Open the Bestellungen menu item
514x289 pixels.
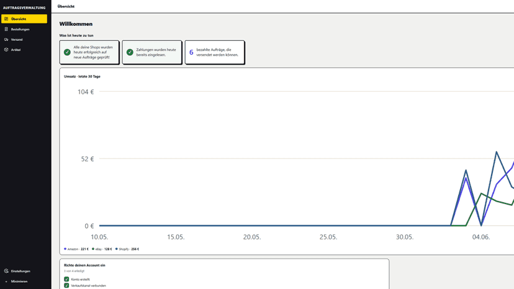click(24, 29)
